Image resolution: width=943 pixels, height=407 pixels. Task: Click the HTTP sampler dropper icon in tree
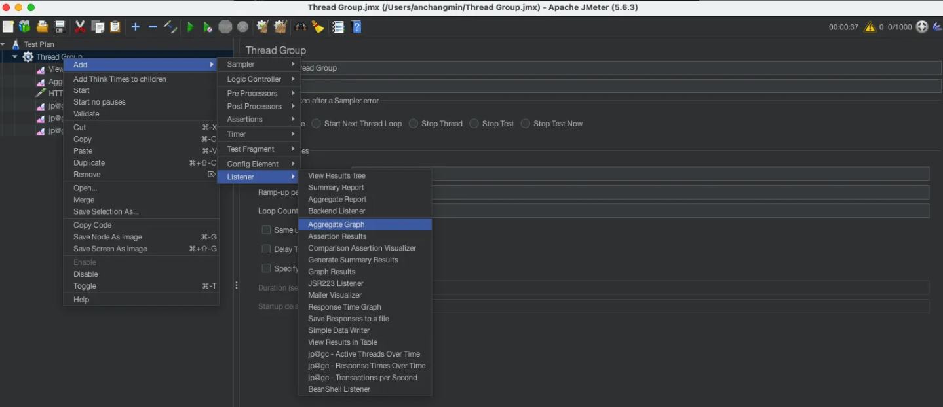[x=41, y=93]
